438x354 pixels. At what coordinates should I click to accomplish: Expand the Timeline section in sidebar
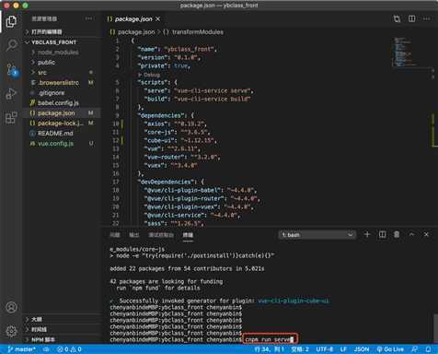(x=62, y=329)
